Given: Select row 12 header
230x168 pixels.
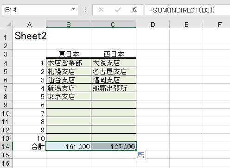Looking at the screenshot, I should coord(6,130).
